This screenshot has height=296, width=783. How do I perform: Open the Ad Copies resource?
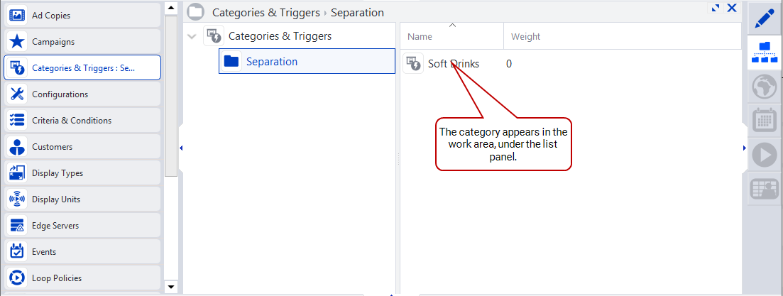click(82, 16)
